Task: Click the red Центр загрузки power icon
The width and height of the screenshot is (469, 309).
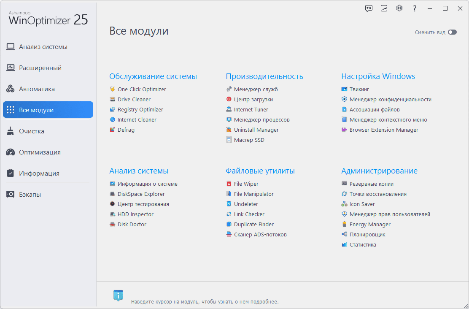Action: (229, 99)
